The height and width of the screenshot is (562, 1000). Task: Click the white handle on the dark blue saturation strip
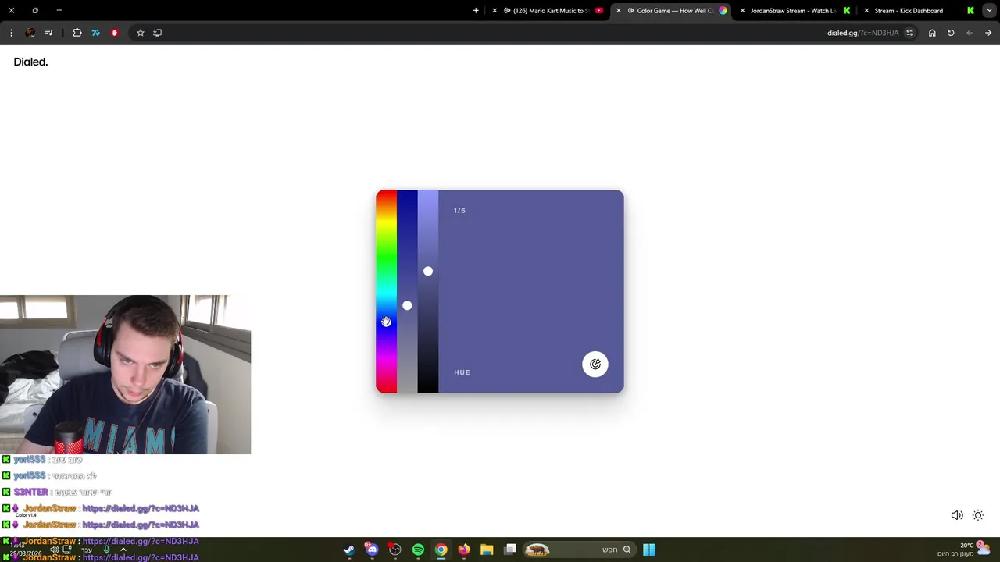click(407, 305)
